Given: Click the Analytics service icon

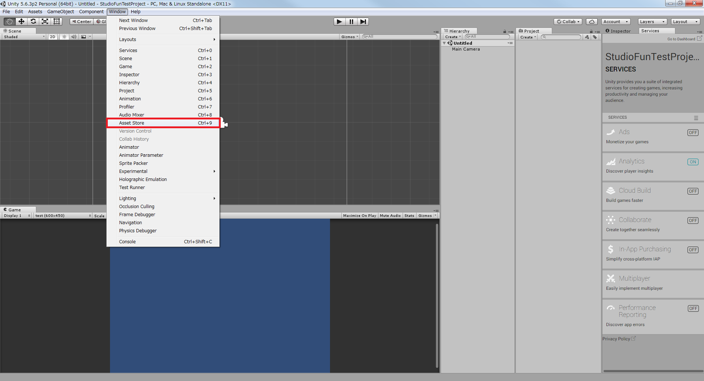Looking at the screenshot, I should (610, 161).
